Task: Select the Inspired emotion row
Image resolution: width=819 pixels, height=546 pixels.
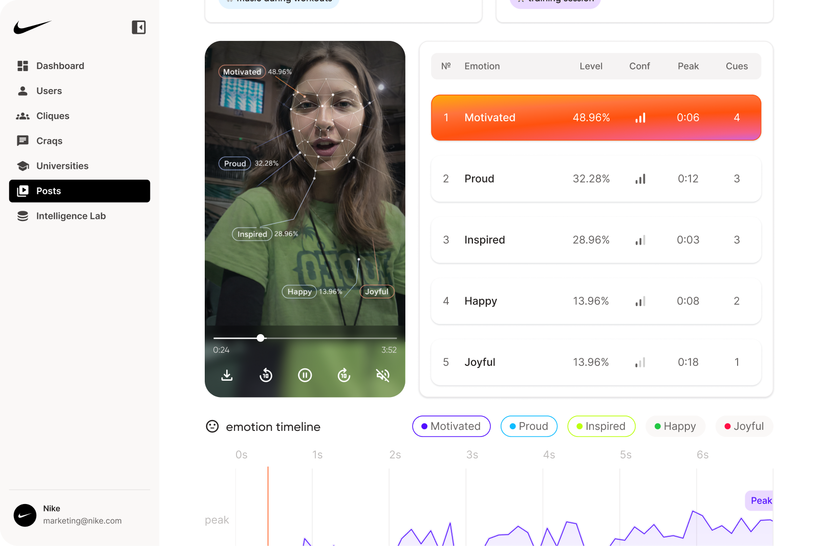Action: (596, 240)
